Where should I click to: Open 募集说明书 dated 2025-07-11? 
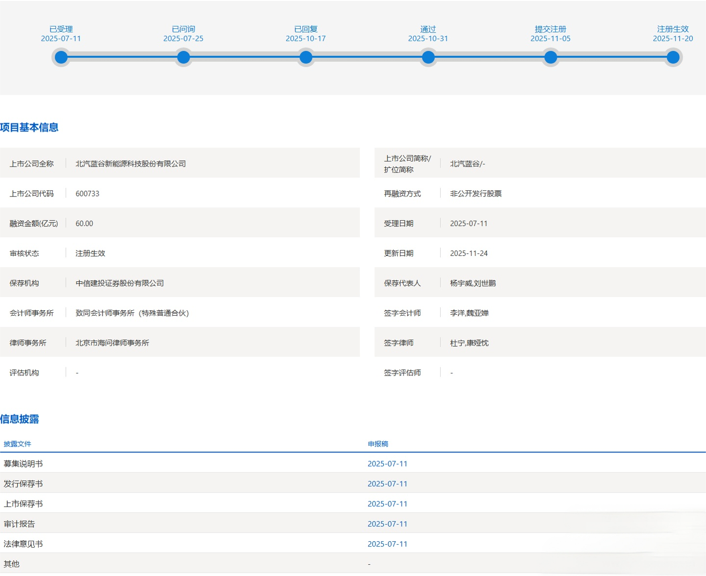click(387, 464)
